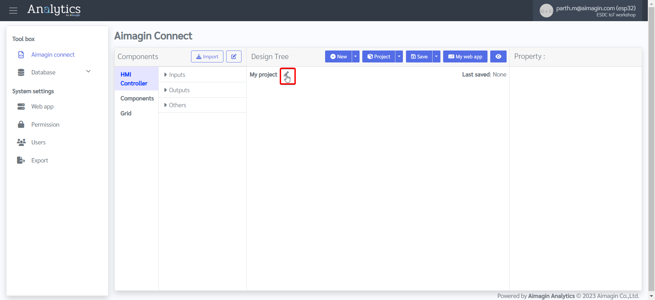Click the edit components pencil-square button
Screen dimensions: 655x300
pyautogui.click(x=234, y=57)
